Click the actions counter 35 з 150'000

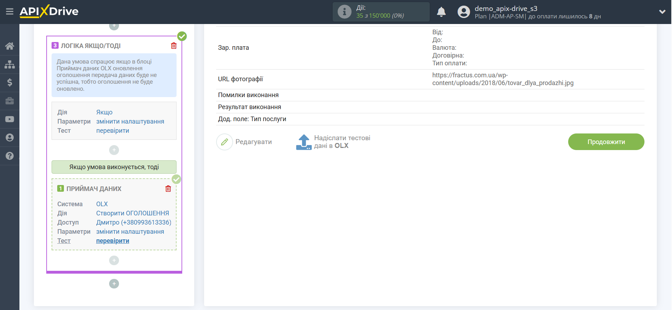point(380,16)
